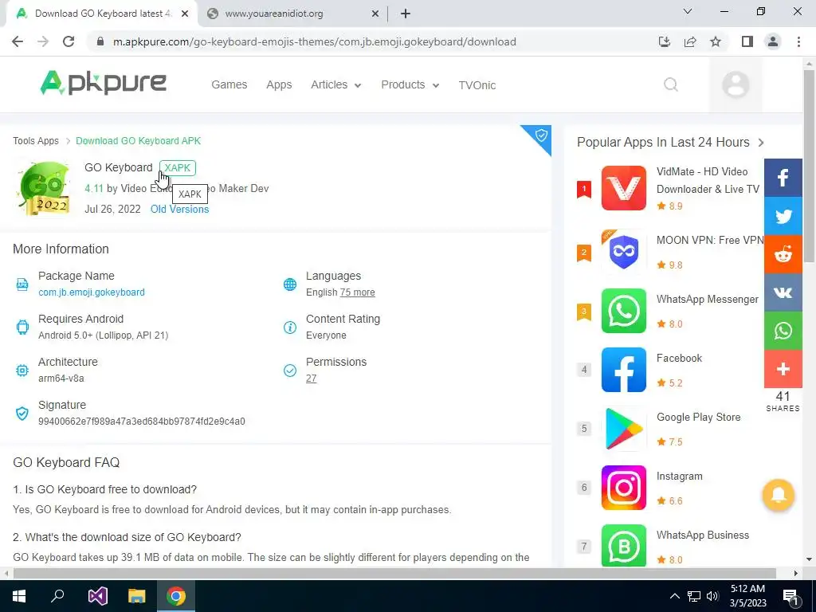Image resolution: width=816 pixels, height=612 pixels.
Task: Click Tools Apps breadcrumb
Action: [36, 141]
